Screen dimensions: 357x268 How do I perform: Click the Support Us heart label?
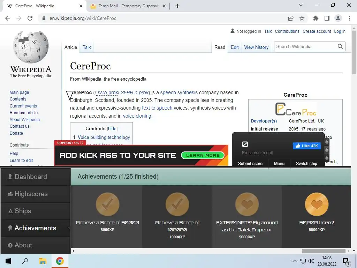point(70,143)
